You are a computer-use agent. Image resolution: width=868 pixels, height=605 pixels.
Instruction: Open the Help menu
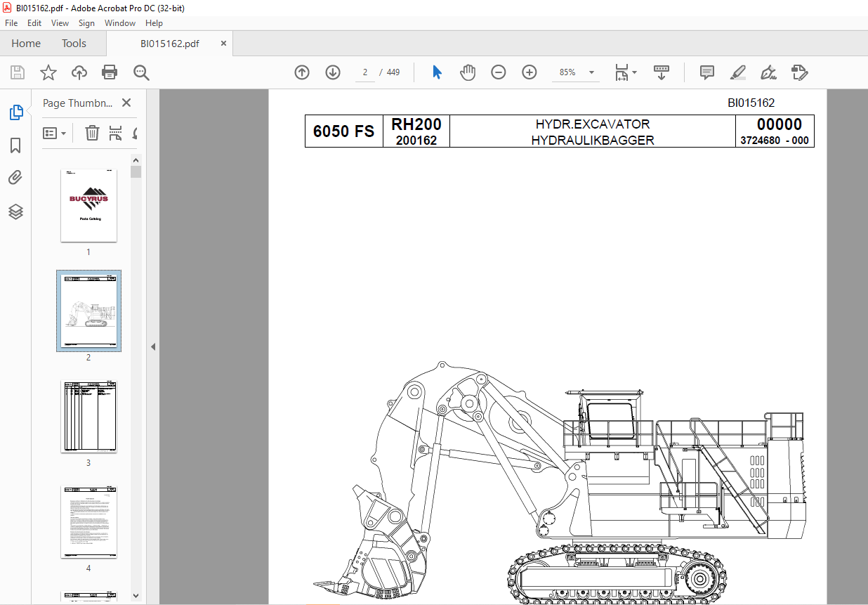[154, 23]
